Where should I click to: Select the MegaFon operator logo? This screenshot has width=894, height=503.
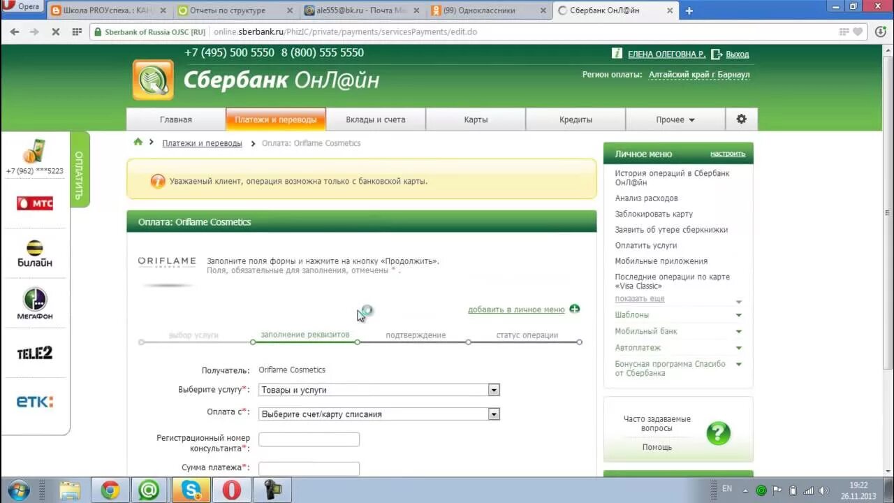[x=35, y=304]
